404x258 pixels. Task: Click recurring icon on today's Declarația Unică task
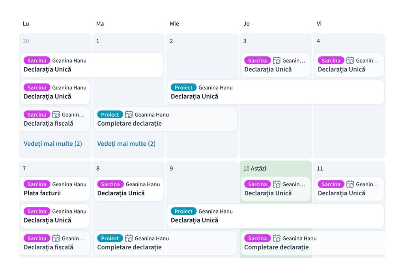[x=277, y=184]
